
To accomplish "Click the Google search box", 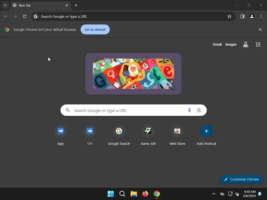I will 133,110.
